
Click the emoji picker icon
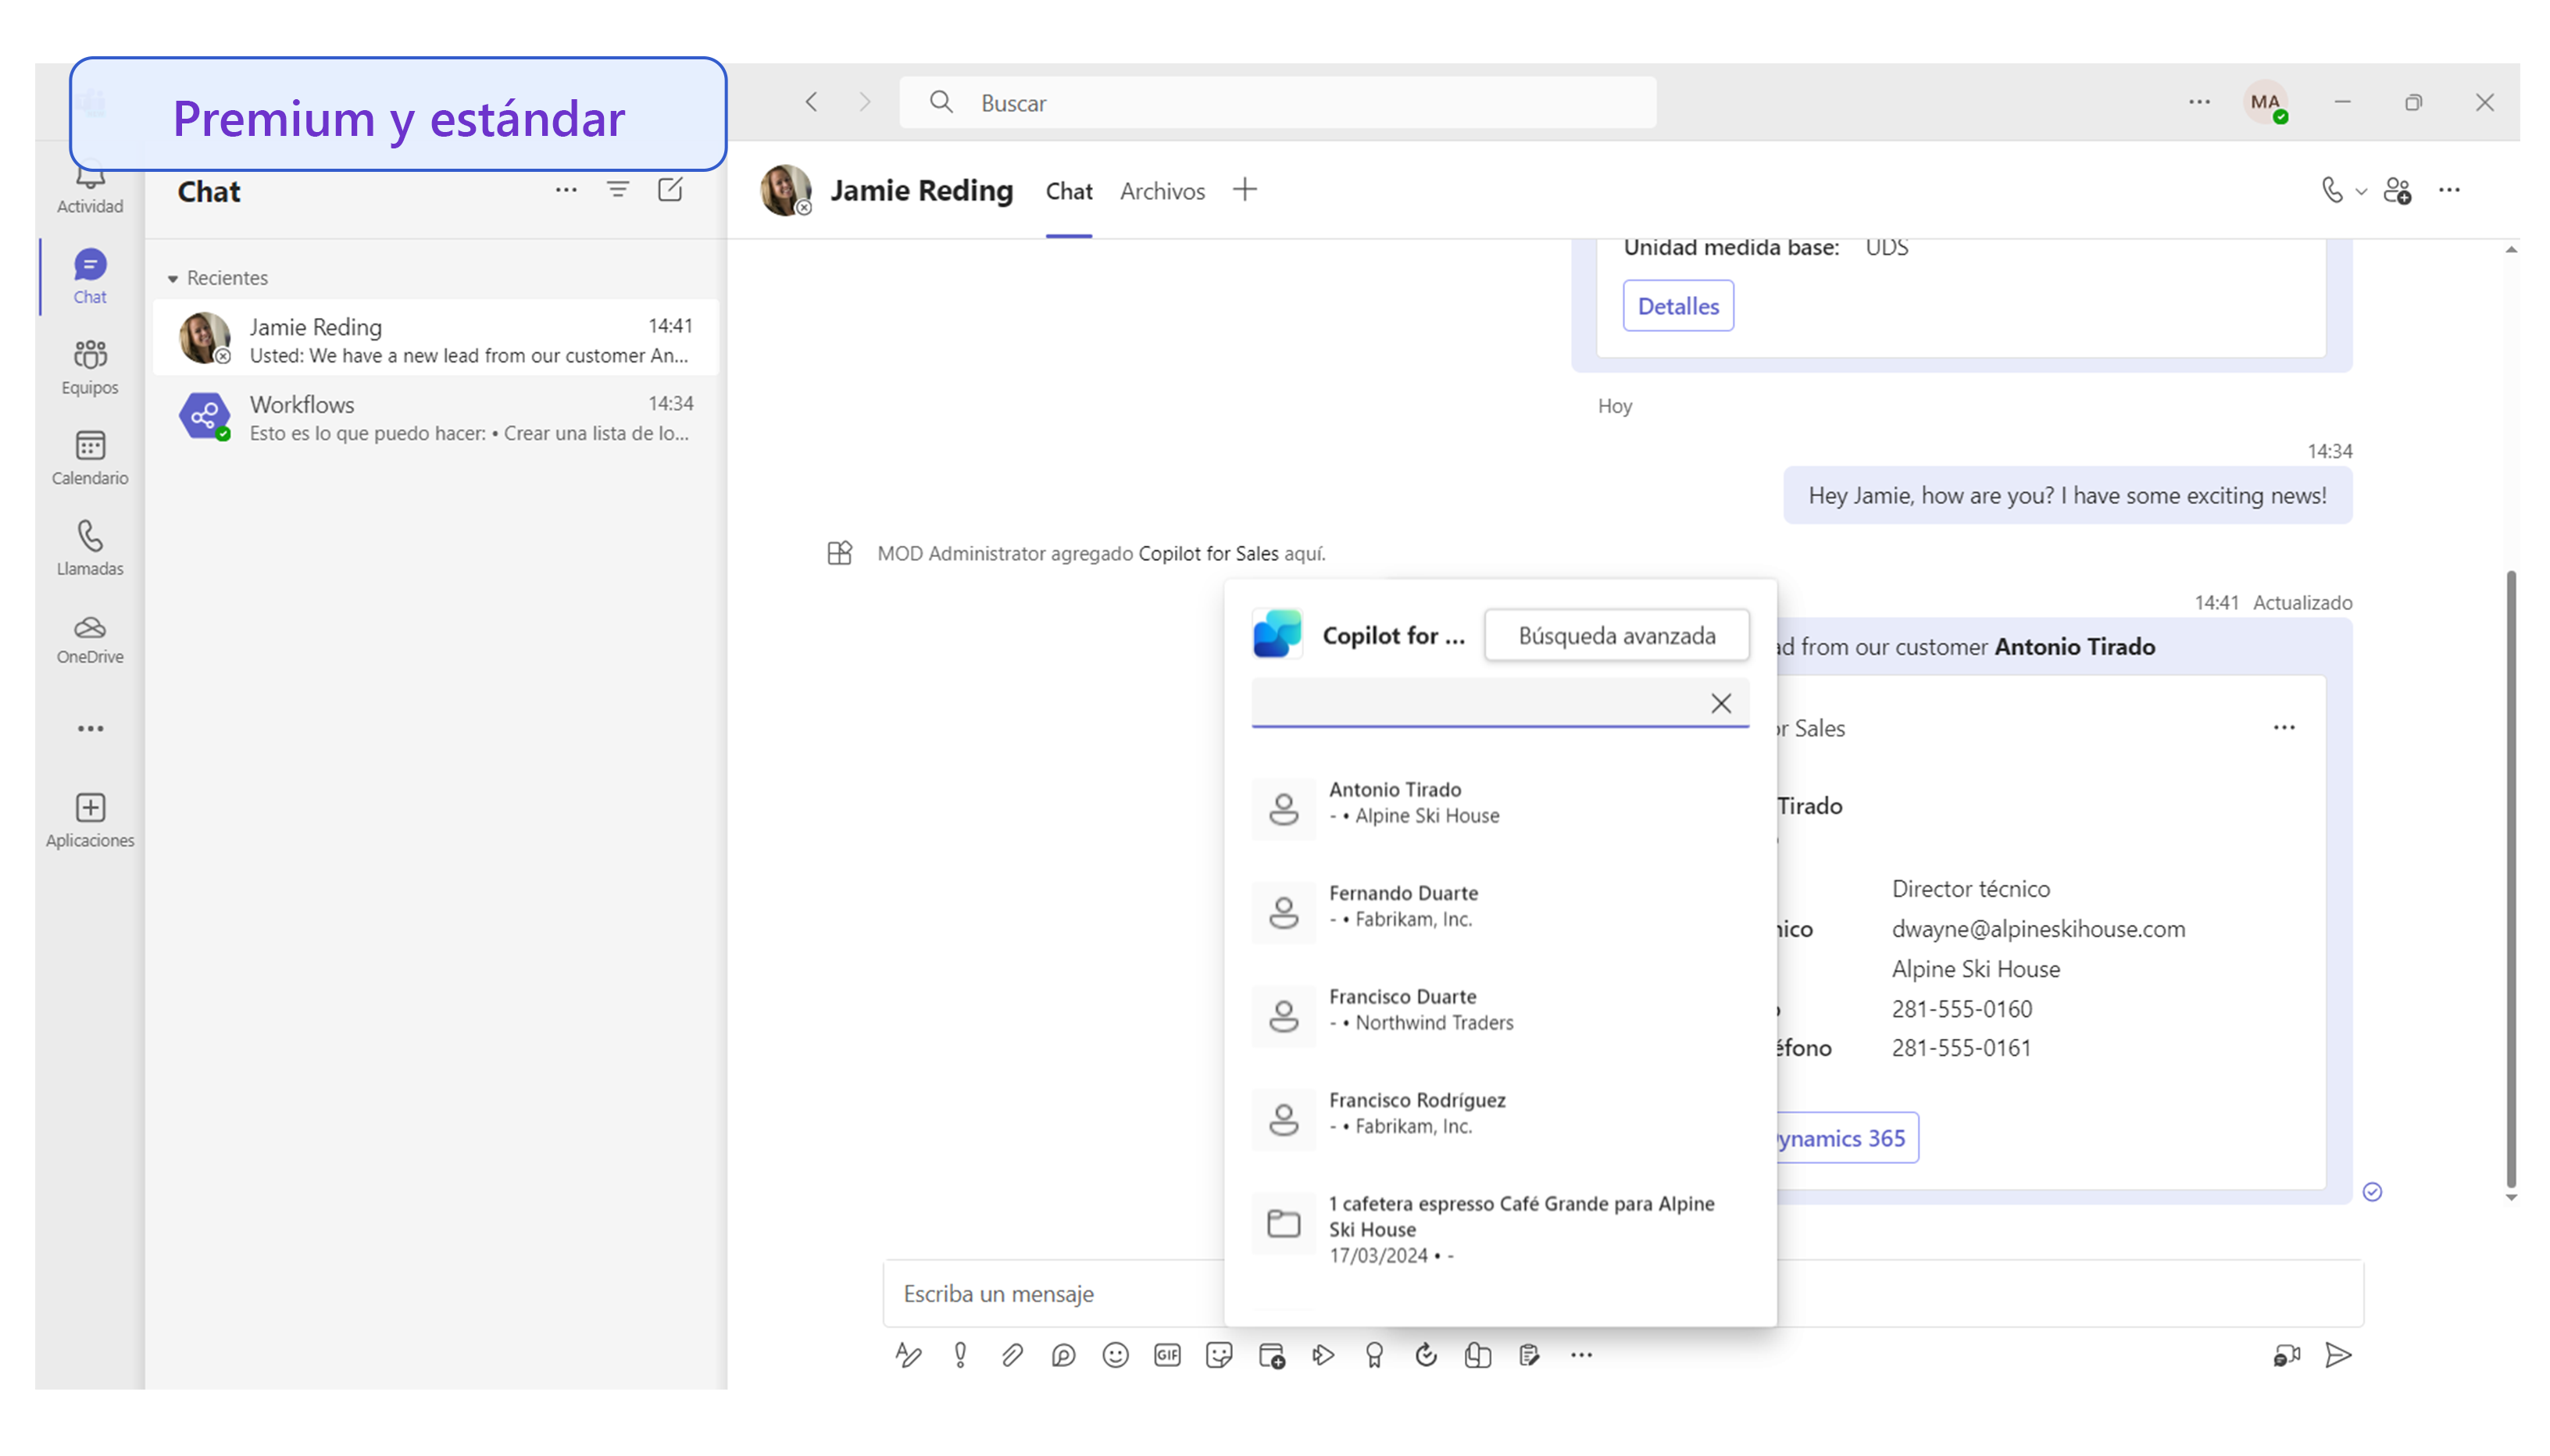[x=1115, y=1355]
